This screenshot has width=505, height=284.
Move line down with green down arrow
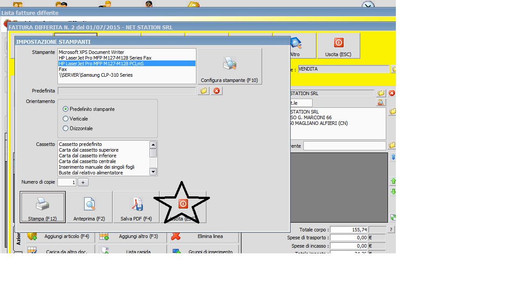tap(393, 192)
